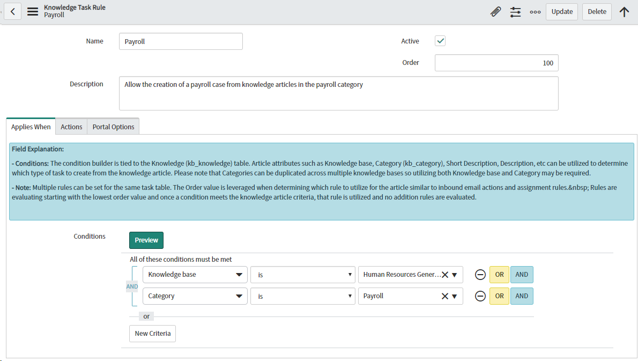Click the Delete button
638x361 pixels.
[x=597, y=12]
